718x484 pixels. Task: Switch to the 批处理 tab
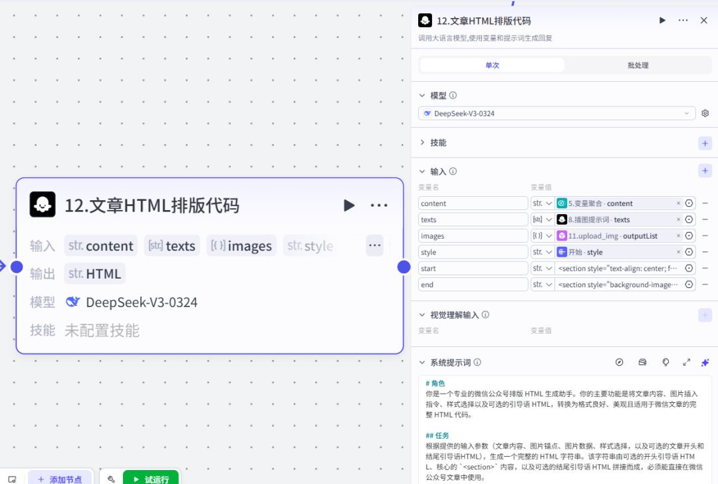[638, 64]
